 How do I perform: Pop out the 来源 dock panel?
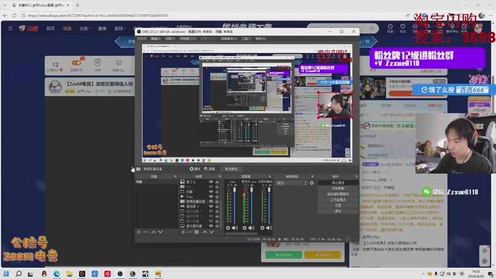tap(219, 177)
